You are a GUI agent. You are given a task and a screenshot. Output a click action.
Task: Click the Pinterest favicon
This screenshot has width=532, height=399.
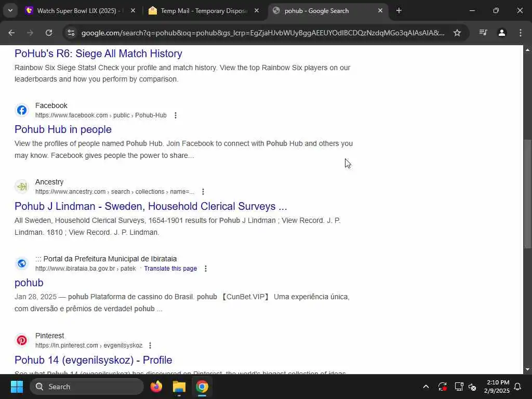pyautogui.click(x=22, y=340)
